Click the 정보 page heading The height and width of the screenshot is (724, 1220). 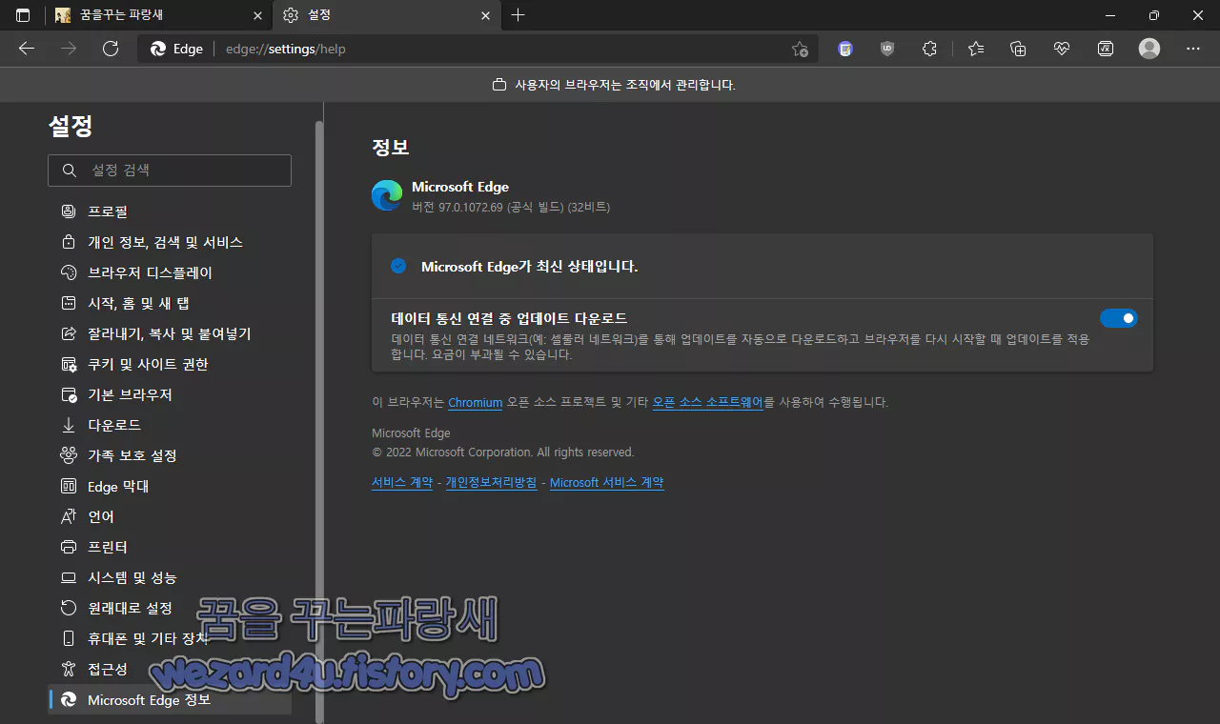391,147
